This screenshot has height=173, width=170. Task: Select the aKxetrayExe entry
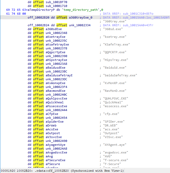pos(56,37)
